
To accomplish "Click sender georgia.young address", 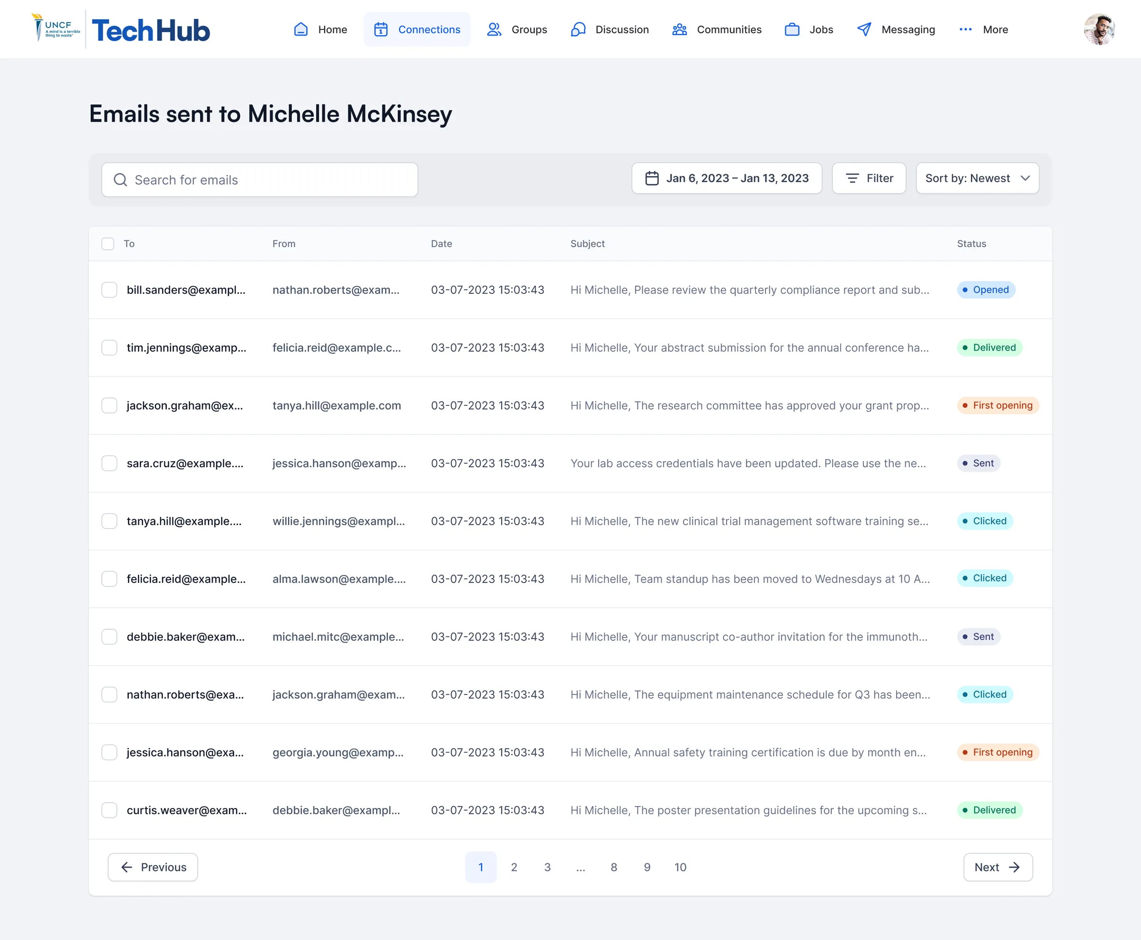I will coord(338,752).
